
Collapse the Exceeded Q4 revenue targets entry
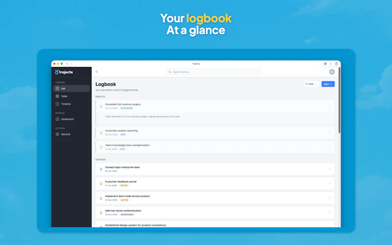[330, 106]
